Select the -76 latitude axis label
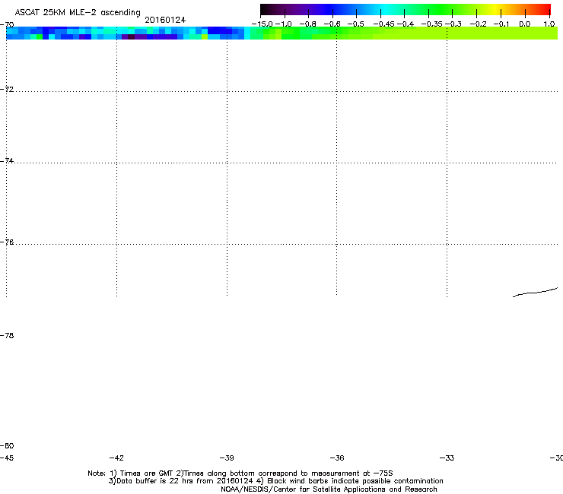 (7, 242)
